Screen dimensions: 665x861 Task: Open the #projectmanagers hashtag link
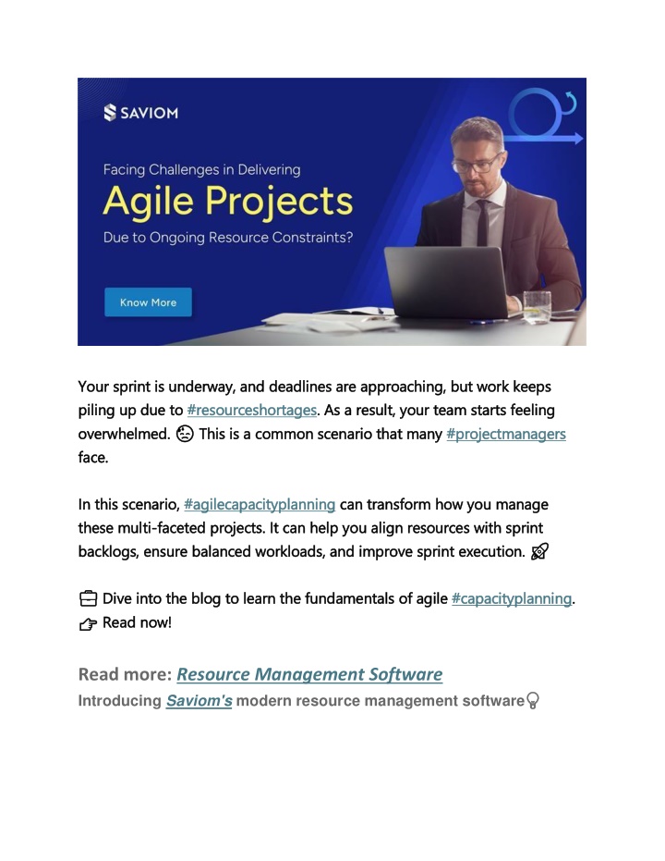(x=505, y=434)
